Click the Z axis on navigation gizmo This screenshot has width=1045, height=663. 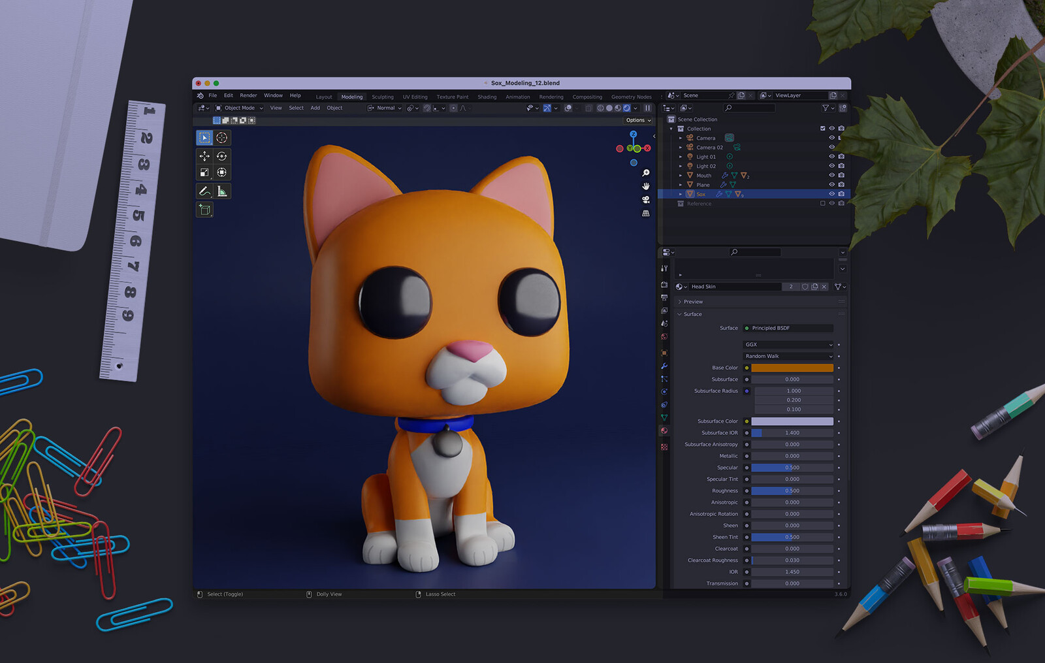633,134
